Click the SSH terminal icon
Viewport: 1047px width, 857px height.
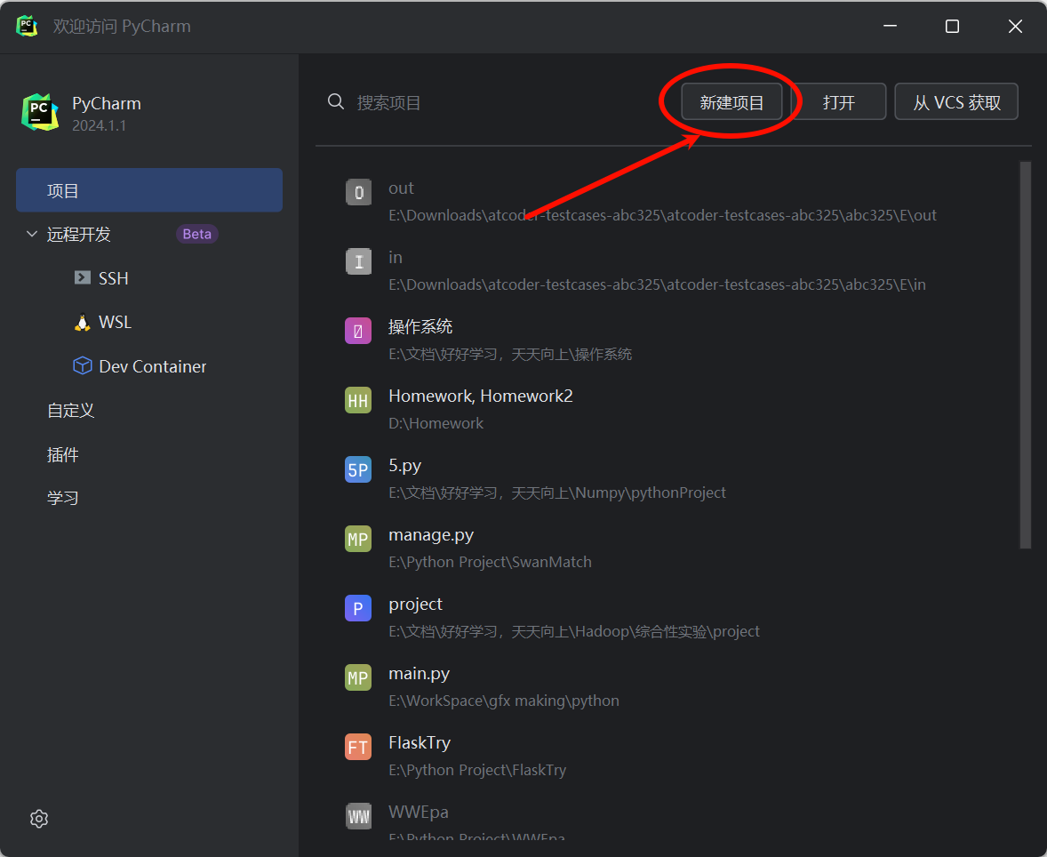pos(82,277)
